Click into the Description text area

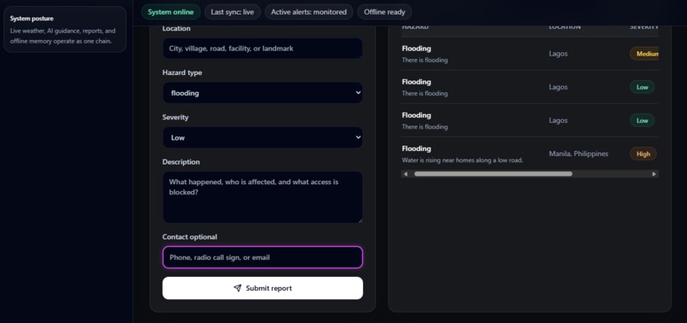tap(263, 197)
